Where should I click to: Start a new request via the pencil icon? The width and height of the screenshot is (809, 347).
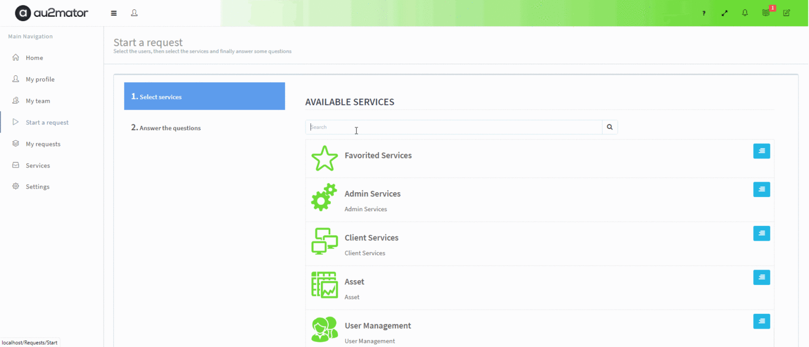pyautogui.click(x=786, y=13)
